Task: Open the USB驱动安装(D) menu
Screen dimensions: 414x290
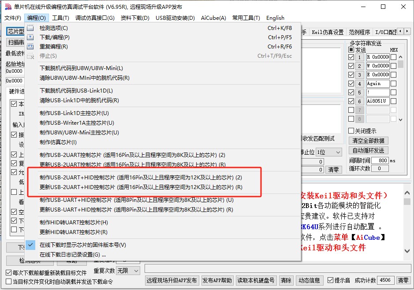Action: 175,18
